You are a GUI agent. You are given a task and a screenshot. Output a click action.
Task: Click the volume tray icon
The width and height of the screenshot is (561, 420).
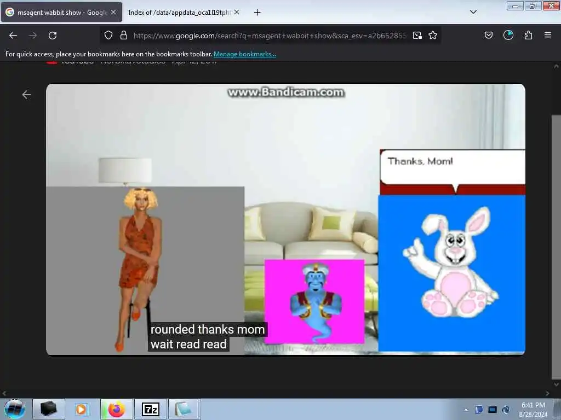[506, 410]
